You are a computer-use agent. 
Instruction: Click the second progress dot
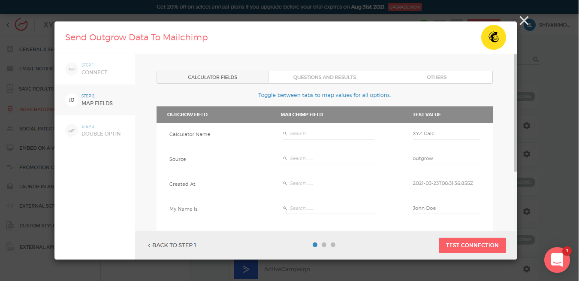click(324, 245)
